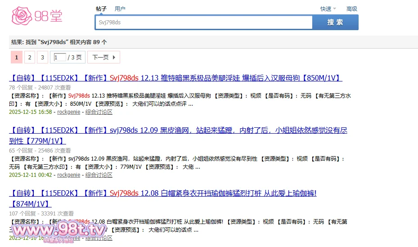Viewport: 418px width, 247px height.
Task: Open 综合讨论区 link in 2025-12-15 result
Action: (x=99, y=112)
